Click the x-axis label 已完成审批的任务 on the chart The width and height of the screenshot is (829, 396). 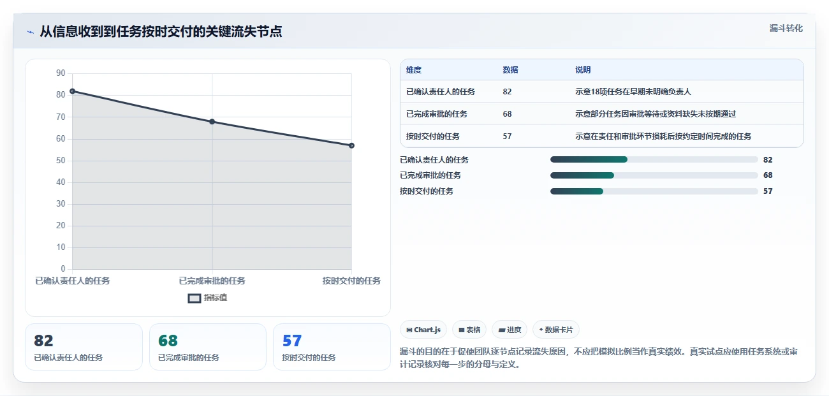coord(212,281)
